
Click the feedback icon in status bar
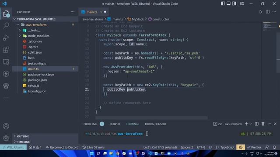pos(267,147)
